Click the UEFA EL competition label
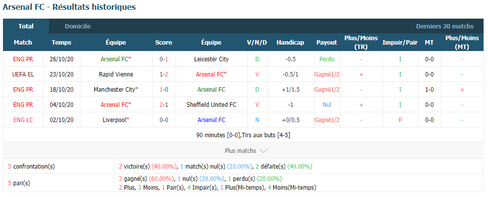The height and width of the screenshot is (197, 488). click(23, 74)
